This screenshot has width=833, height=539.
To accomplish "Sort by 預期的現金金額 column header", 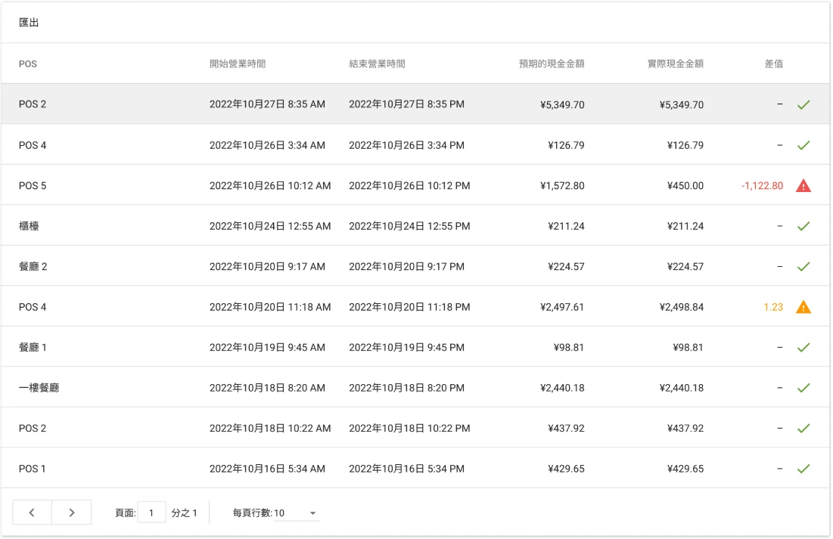I will (551, 64).
